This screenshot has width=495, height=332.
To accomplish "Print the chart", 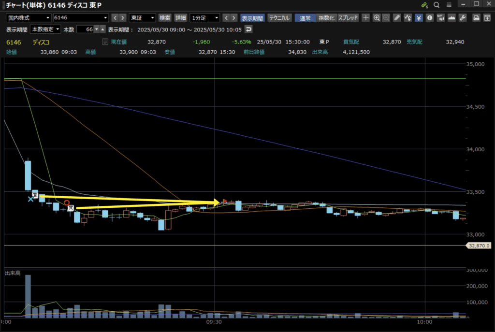I will pos(476,18).
